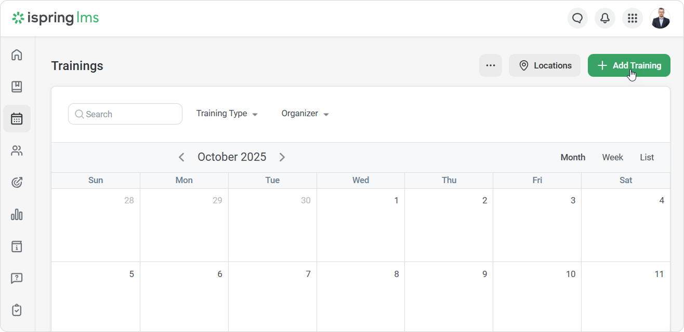The width and height of the screenshot is (684, 332).
Task: Open the Home icon in sidebar
Action: point(17,54)
